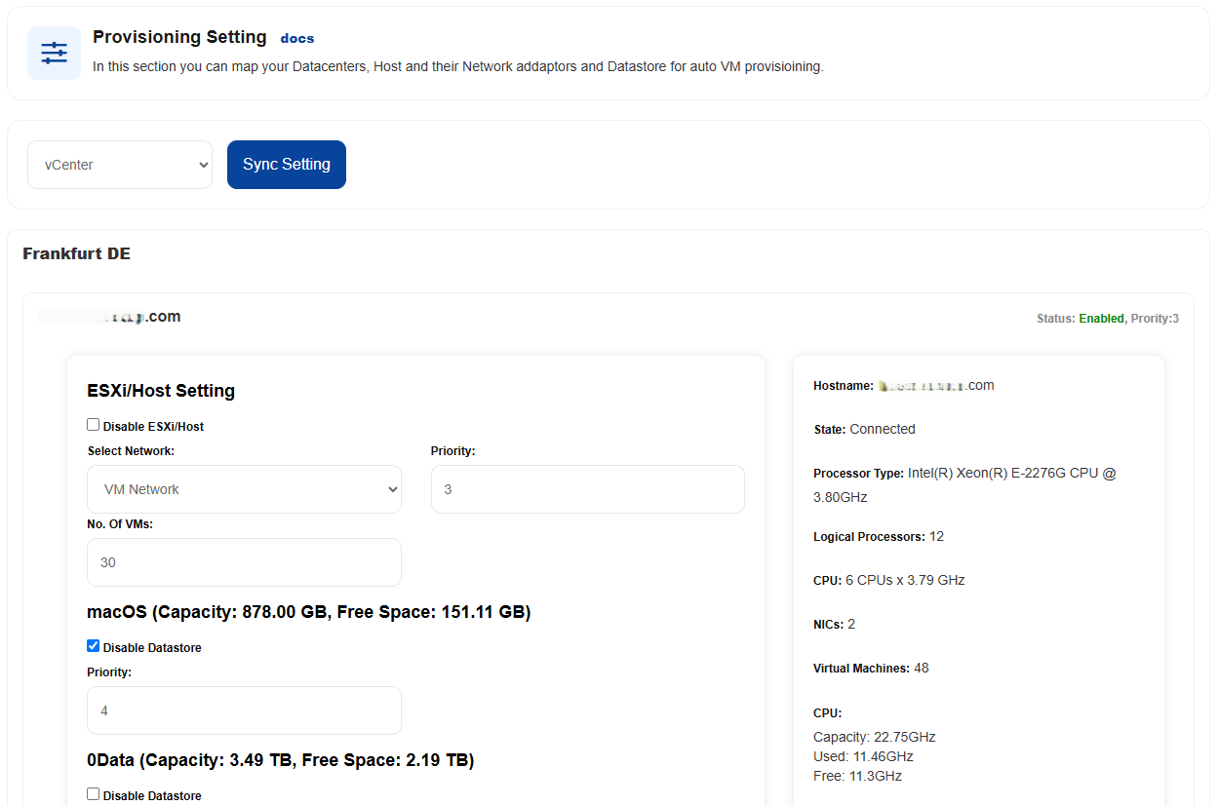The height and width of the screenshot is (806, 1219).
Task: Click the Enabled status text
Action: [x=1101, y=319]
